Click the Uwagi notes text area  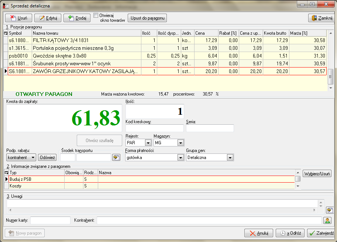[162, 204]
